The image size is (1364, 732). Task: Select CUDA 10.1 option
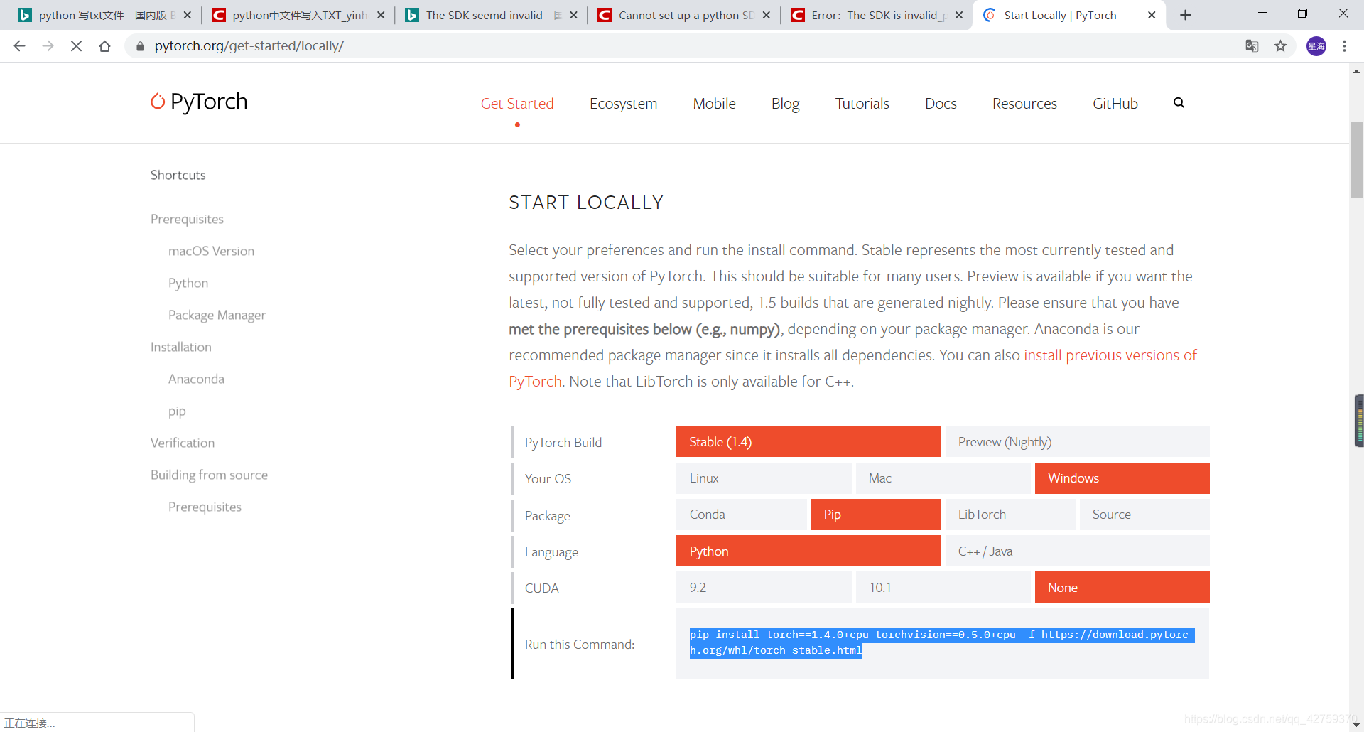[x=943, y=587]
